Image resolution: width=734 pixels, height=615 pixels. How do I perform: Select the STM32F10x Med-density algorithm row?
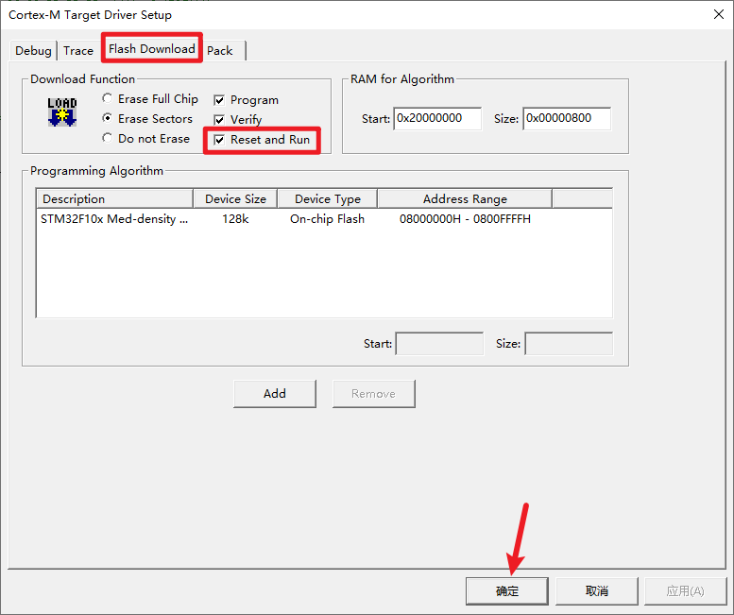pos(114,219)
